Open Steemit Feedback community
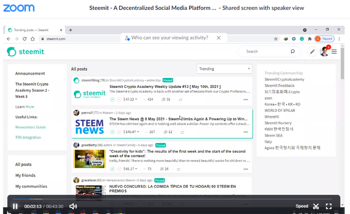Viewport: 350px width, 214px height. (279, 86)
